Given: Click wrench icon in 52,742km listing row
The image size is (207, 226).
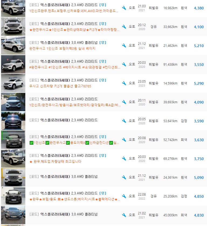Looking at the screenshot, I should [124, 140].
